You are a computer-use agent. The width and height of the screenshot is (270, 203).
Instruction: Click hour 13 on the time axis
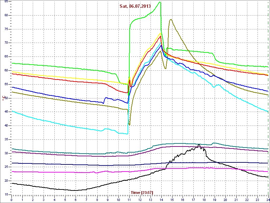[x=151, y=200]
